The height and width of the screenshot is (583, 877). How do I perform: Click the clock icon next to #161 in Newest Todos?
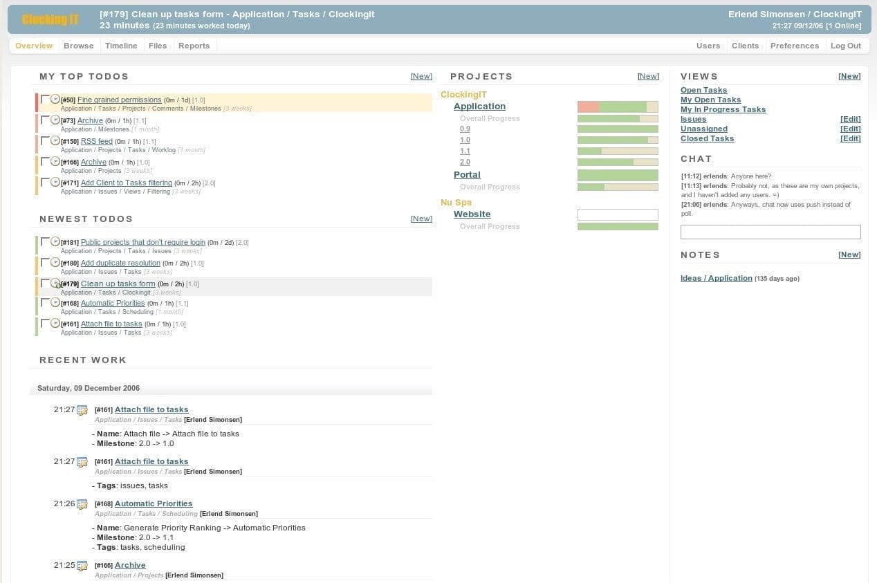pos(55,324)
